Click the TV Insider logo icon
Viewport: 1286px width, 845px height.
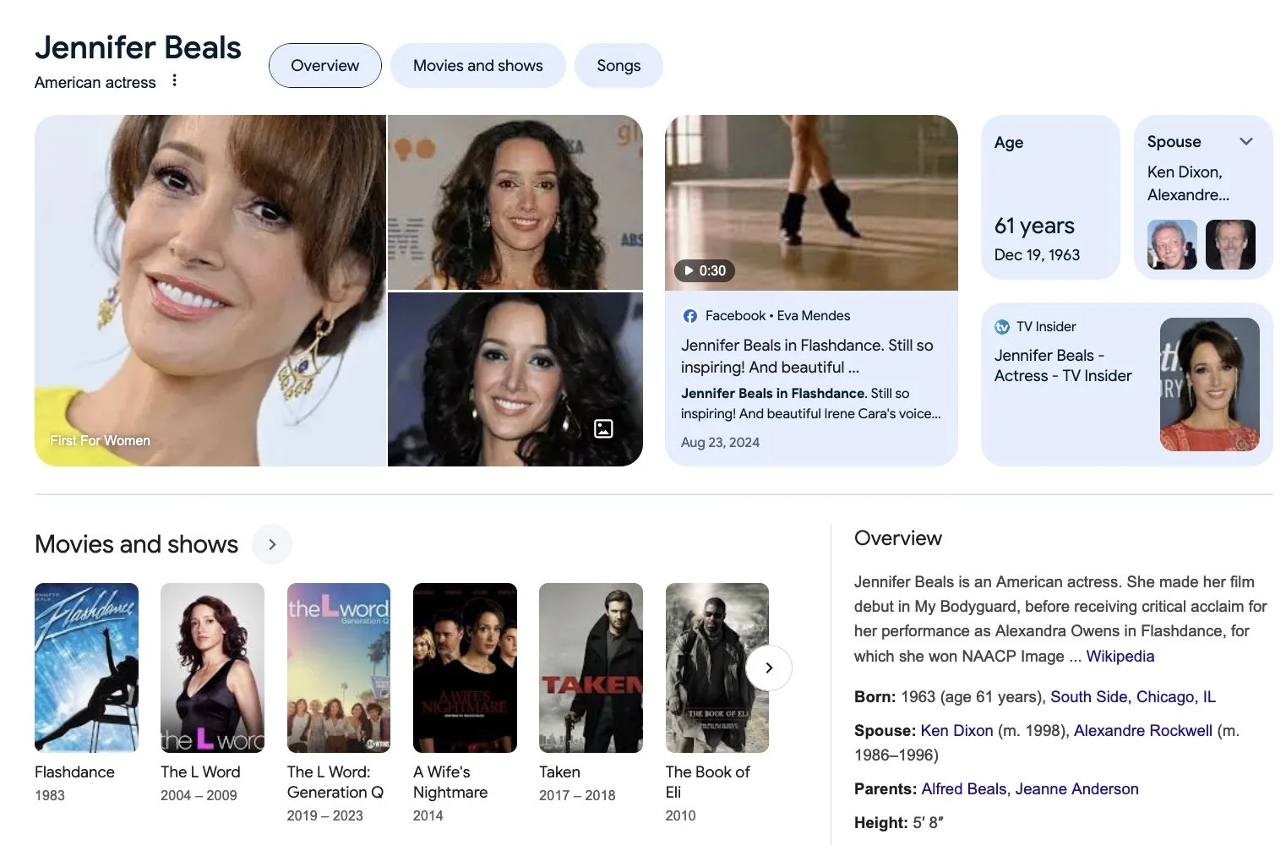click(x=1002, y=326)
